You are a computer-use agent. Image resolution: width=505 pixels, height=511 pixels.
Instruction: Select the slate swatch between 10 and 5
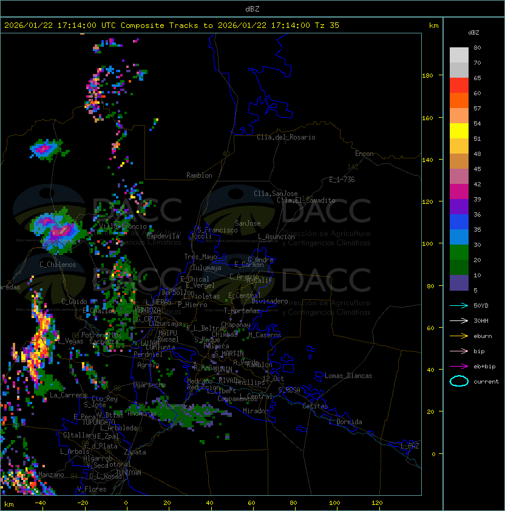[x=459, y=283]
